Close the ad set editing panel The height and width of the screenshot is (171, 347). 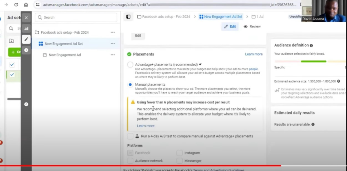coord(26,18)
